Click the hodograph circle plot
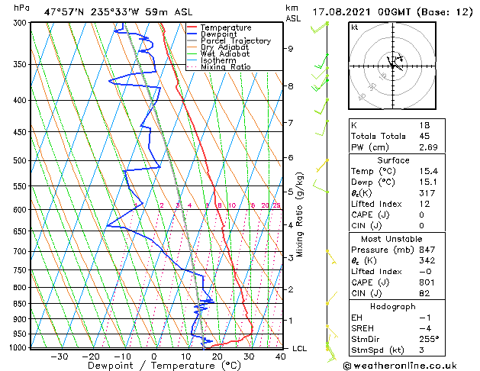This screenshot has width=480, height=371. tap(393, 66)
